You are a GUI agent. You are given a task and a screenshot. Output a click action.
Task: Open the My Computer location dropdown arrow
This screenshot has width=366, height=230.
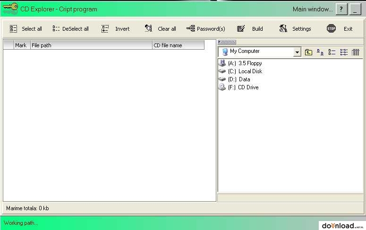[297, 52]
